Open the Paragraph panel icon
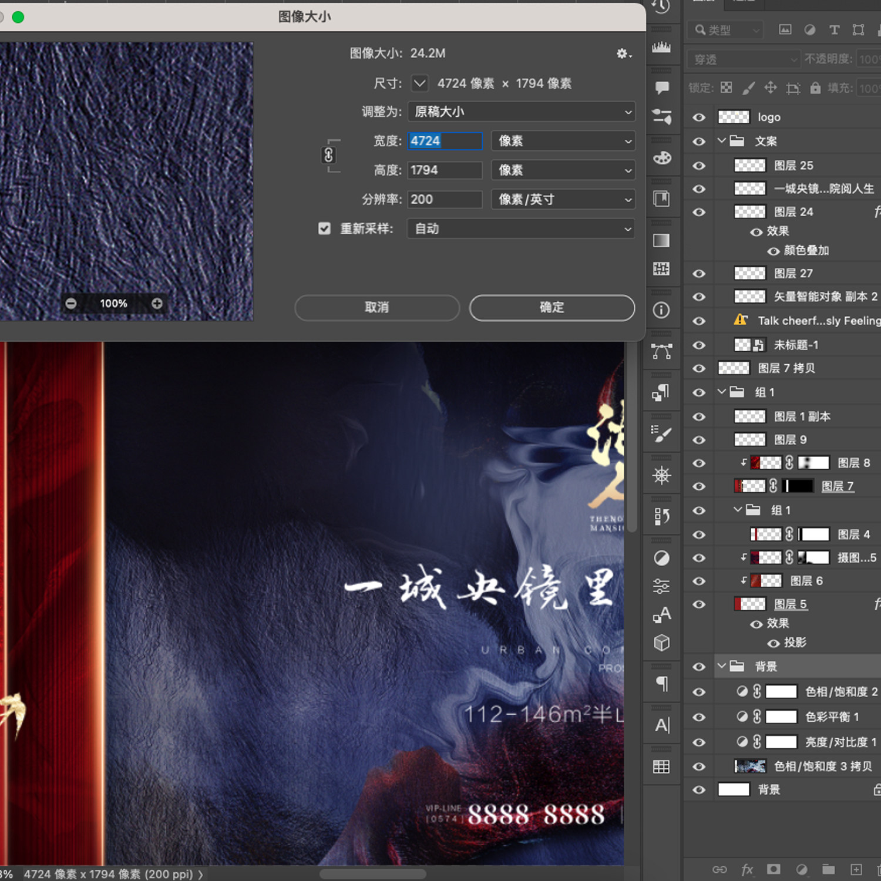Image resolution: width=881 pixels, height=881 pixels. point(662,684)
